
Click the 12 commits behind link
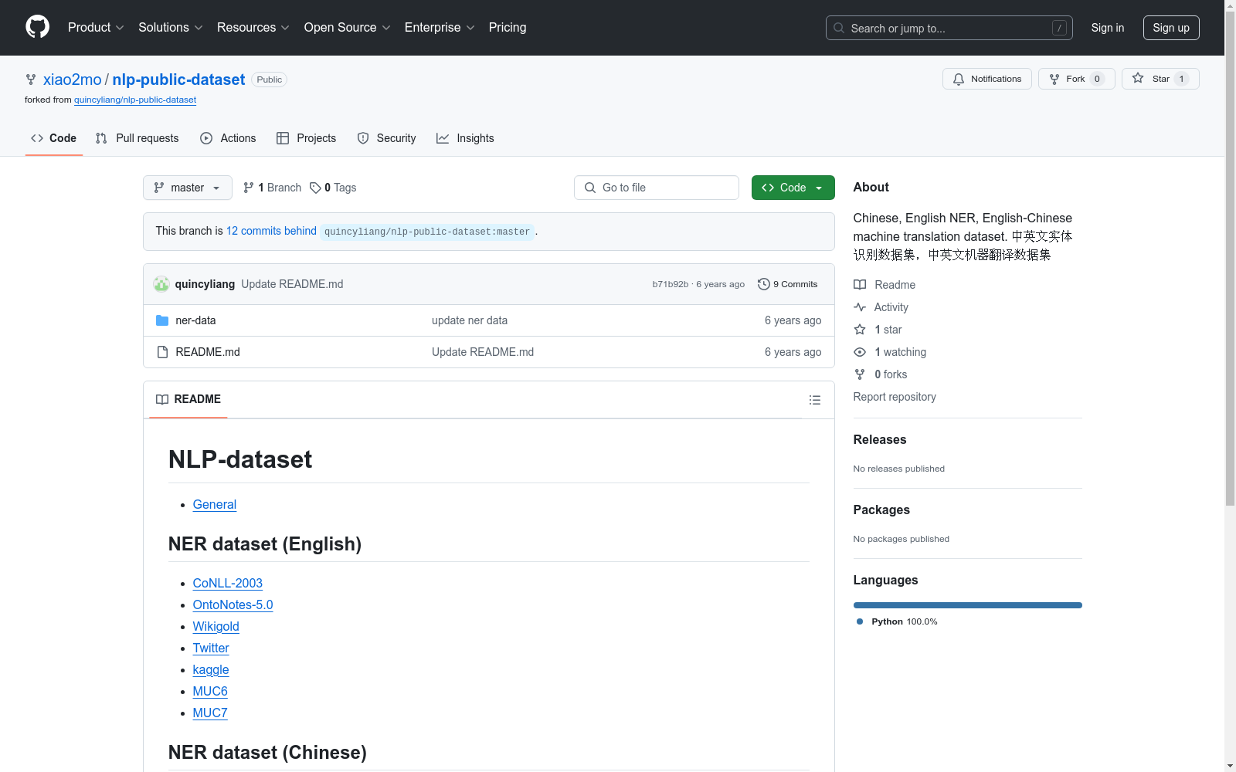point(271,231)
